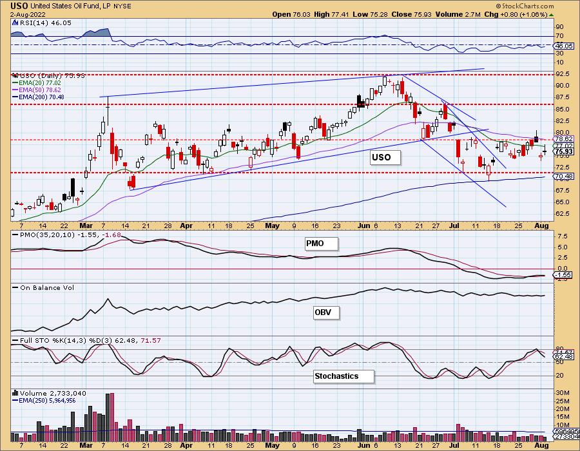Click the 46.05 RSI value tag on right axis
This screenshot has width=580, height=451.
pyautogui.click(x=564, y=46)
